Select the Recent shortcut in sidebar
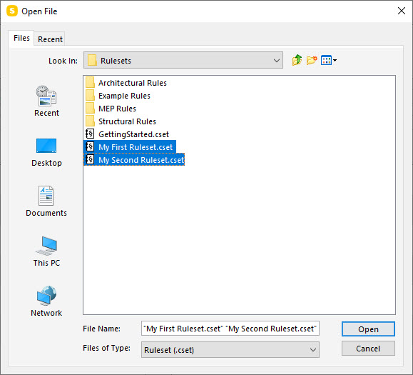 point(46,101)
